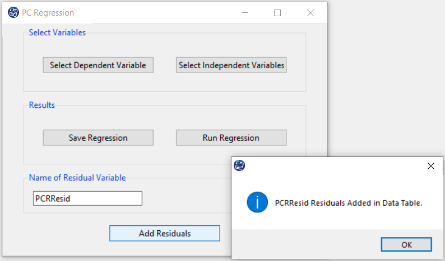Screen dimensions: 445x261
Task: Click the PC Regression title bar text
Action: pos(48,13)
